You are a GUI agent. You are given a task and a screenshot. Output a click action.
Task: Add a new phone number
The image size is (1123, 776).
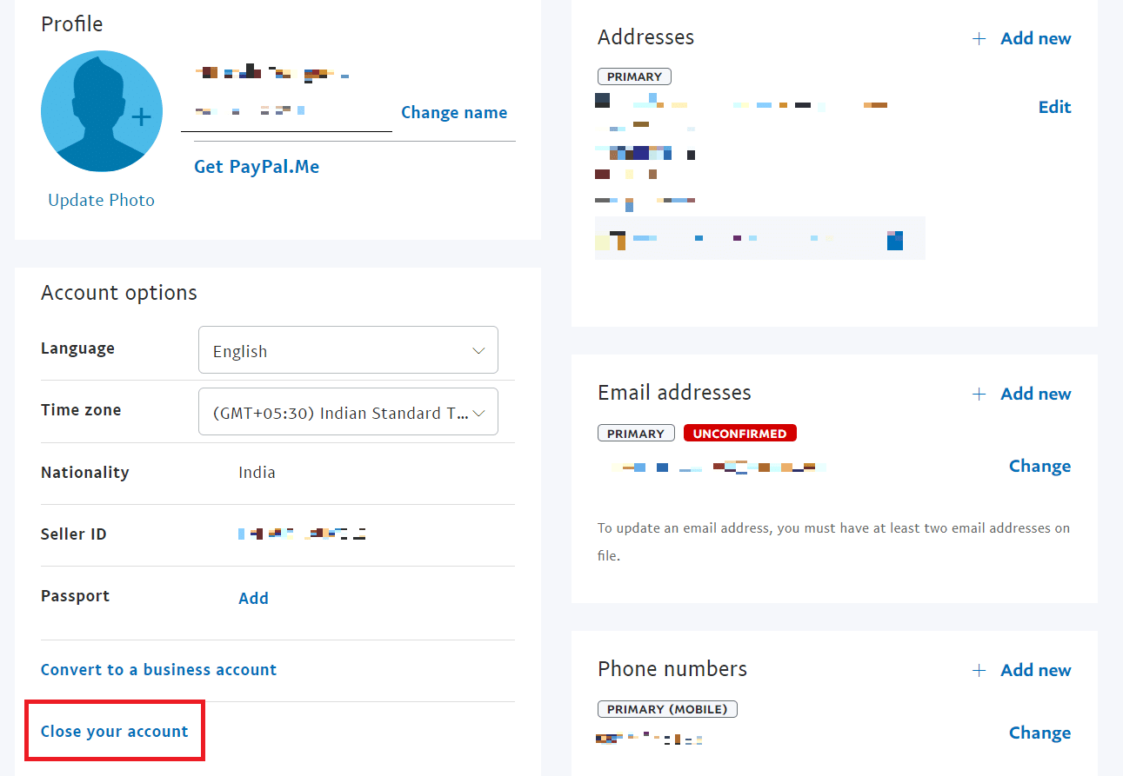coord(1036,670)
